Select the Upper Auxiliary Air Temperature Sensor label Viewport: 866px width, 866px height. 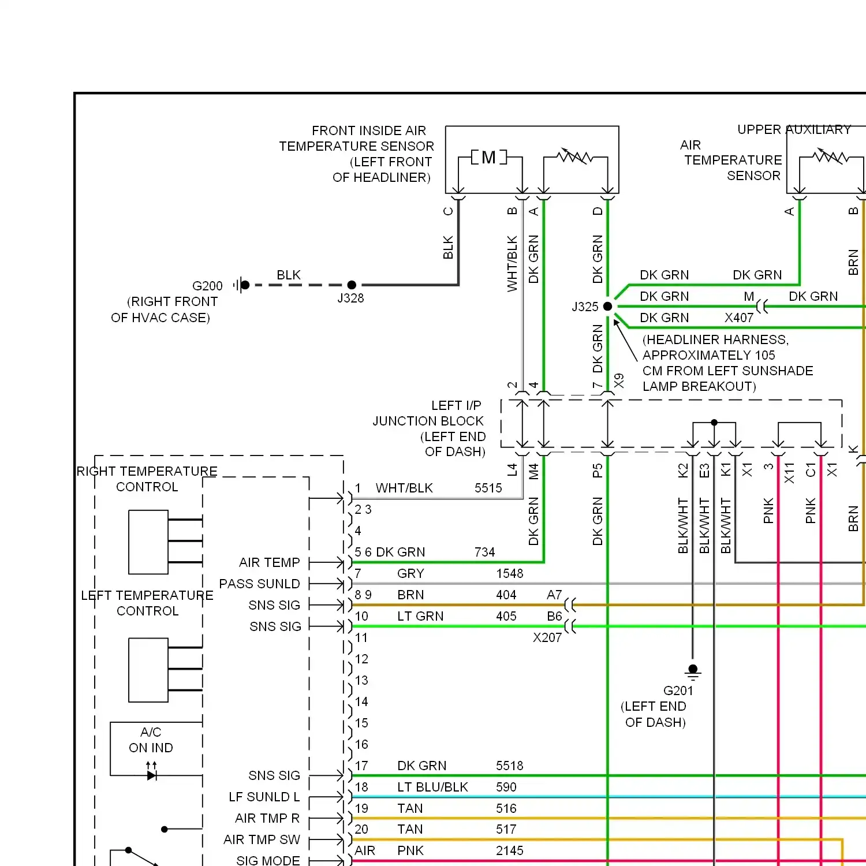[x=766, y=152]
